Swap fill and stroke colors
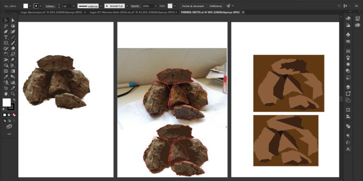Screen dimensions: 363x181 [x=13, y=100]
